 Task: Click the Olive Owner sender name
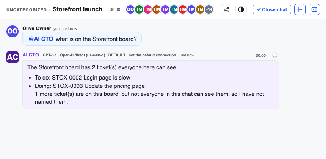pos(37,28)
